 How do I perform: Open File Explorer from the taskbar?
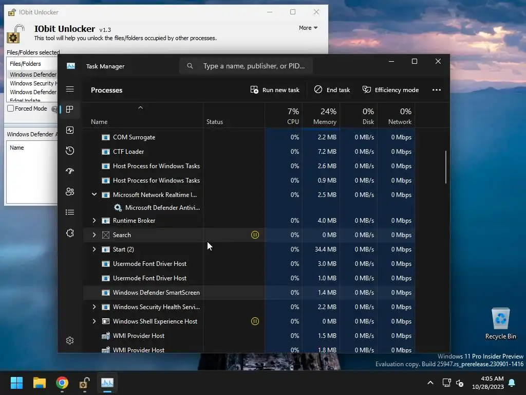pyautogui.click(x=39, y=383)
